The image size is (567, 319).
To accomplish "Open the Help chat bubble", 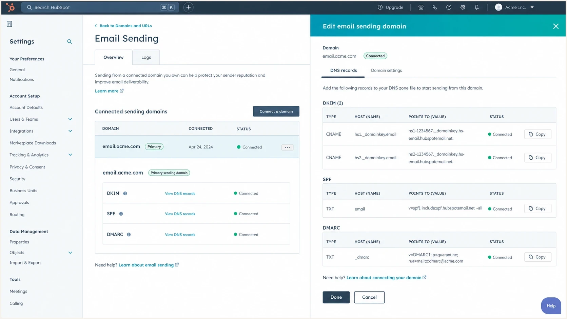I will [551, 306].
